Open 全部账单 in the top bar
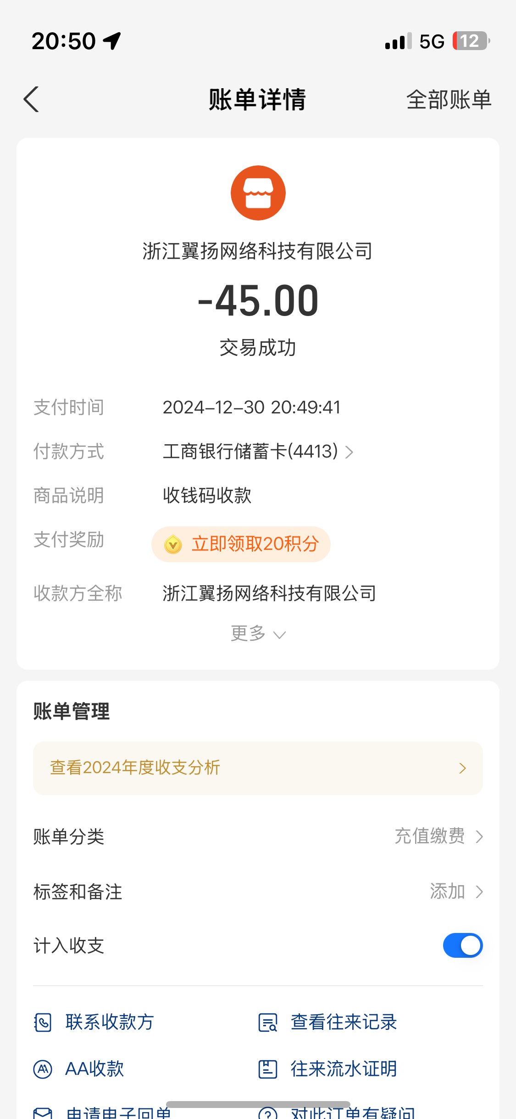 449,99
